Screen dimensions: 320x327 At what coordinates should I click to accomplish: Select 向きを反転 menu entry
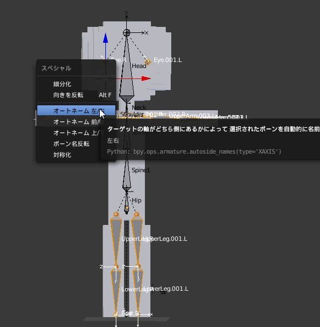coord(76,95)
